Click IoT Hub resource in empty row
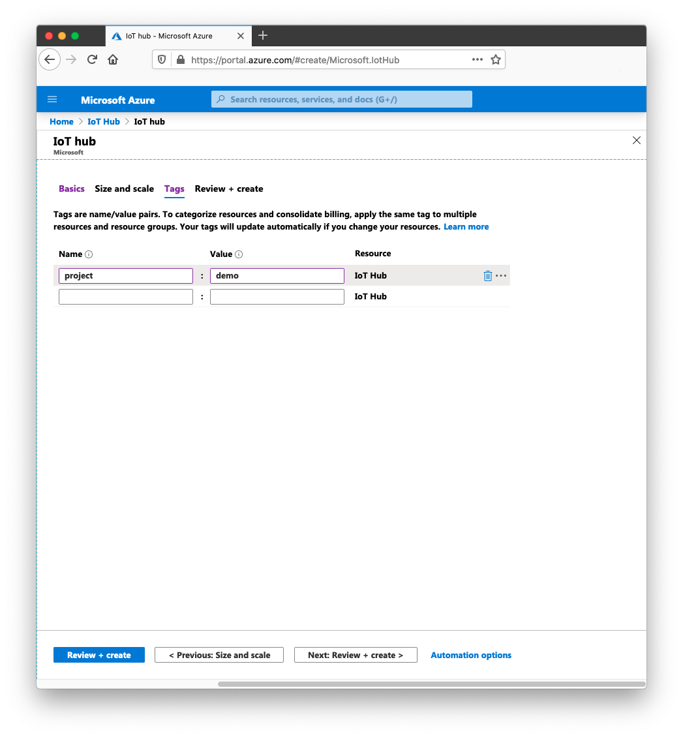The image size is (683, 737). coord(371,296)
